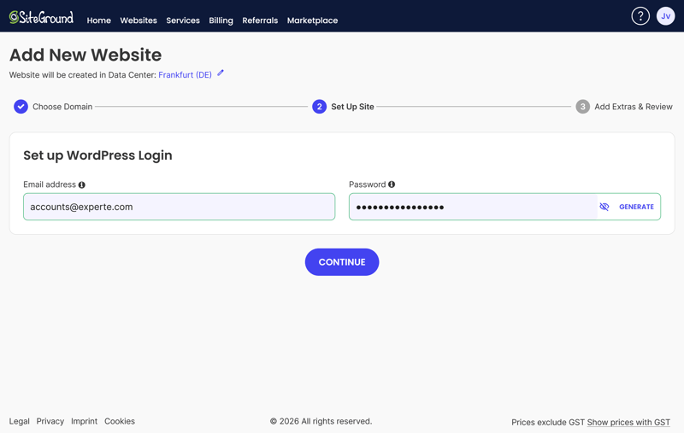
Task: Click the CONTINUE button
Action: coord(342,262)
